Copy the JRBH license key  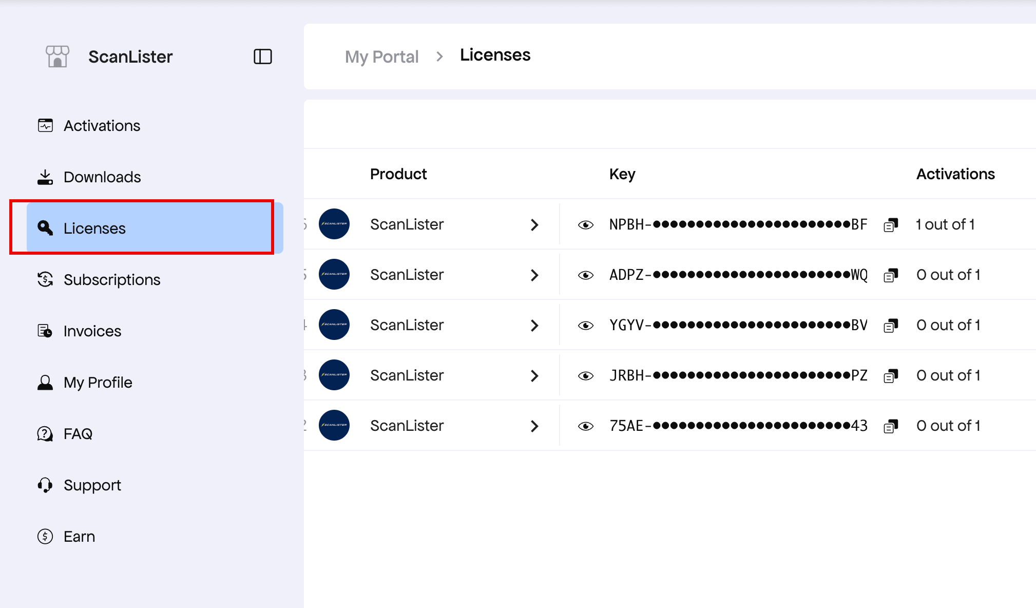click(891, 376)
